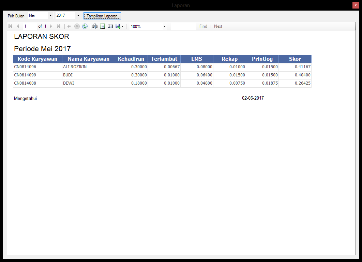Jump to the last report page
Screen dimensions: 362x262
click(x=59, y=26)
